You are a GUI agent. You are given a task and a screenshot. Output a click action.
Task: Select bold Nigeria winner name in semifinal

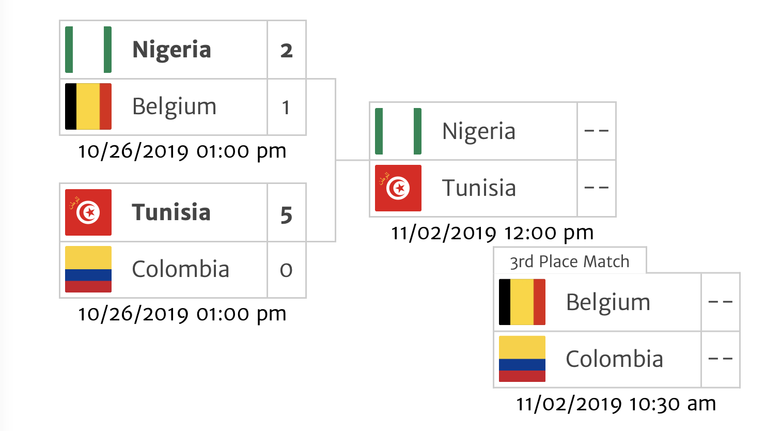(171, 50)
